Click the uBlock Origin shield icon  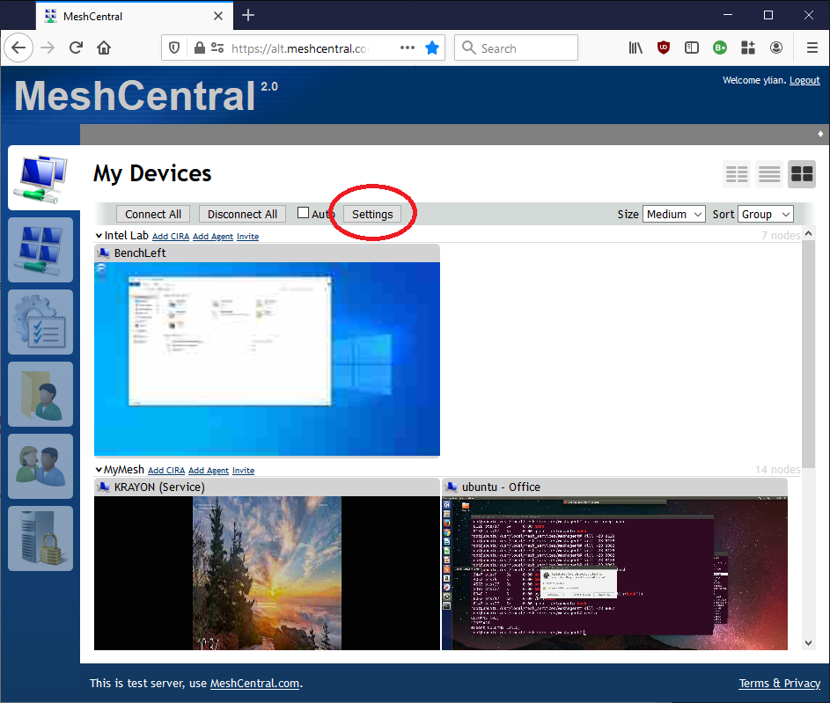(664, 48)
